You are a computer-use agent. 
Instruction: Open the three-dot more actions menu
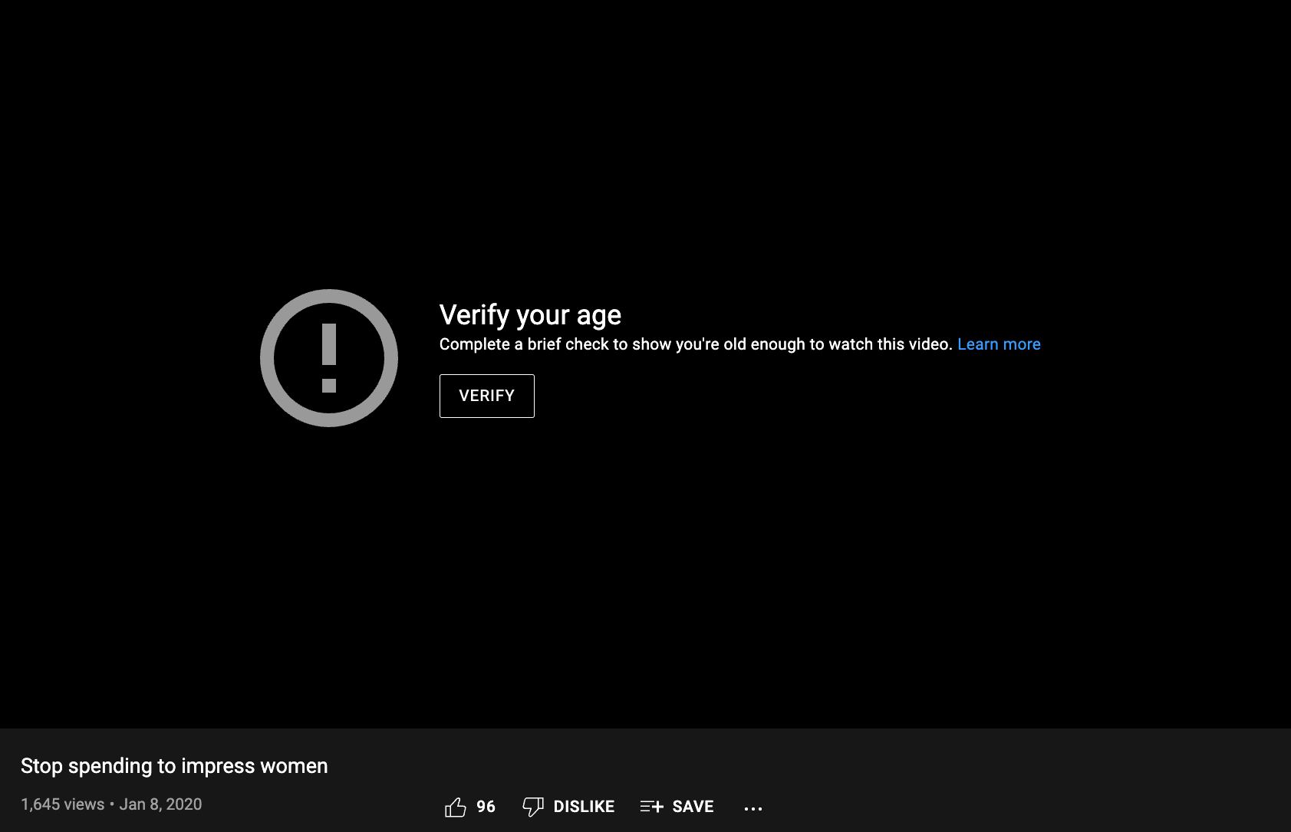tap(753, 808)
